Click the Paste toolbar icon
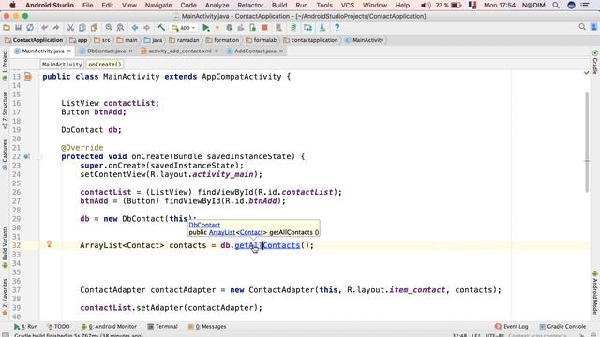Image resolution: width=600 pixels, height=337 pixels. click(x=94, y=27)
